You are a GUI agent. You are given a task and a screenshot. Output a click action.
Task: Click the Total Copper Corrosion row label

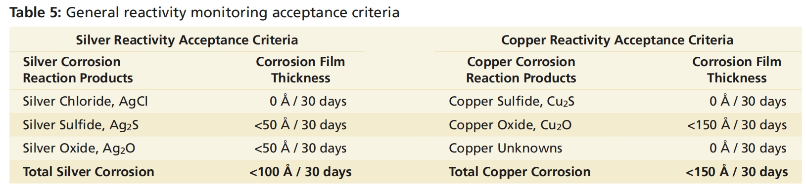520,172
